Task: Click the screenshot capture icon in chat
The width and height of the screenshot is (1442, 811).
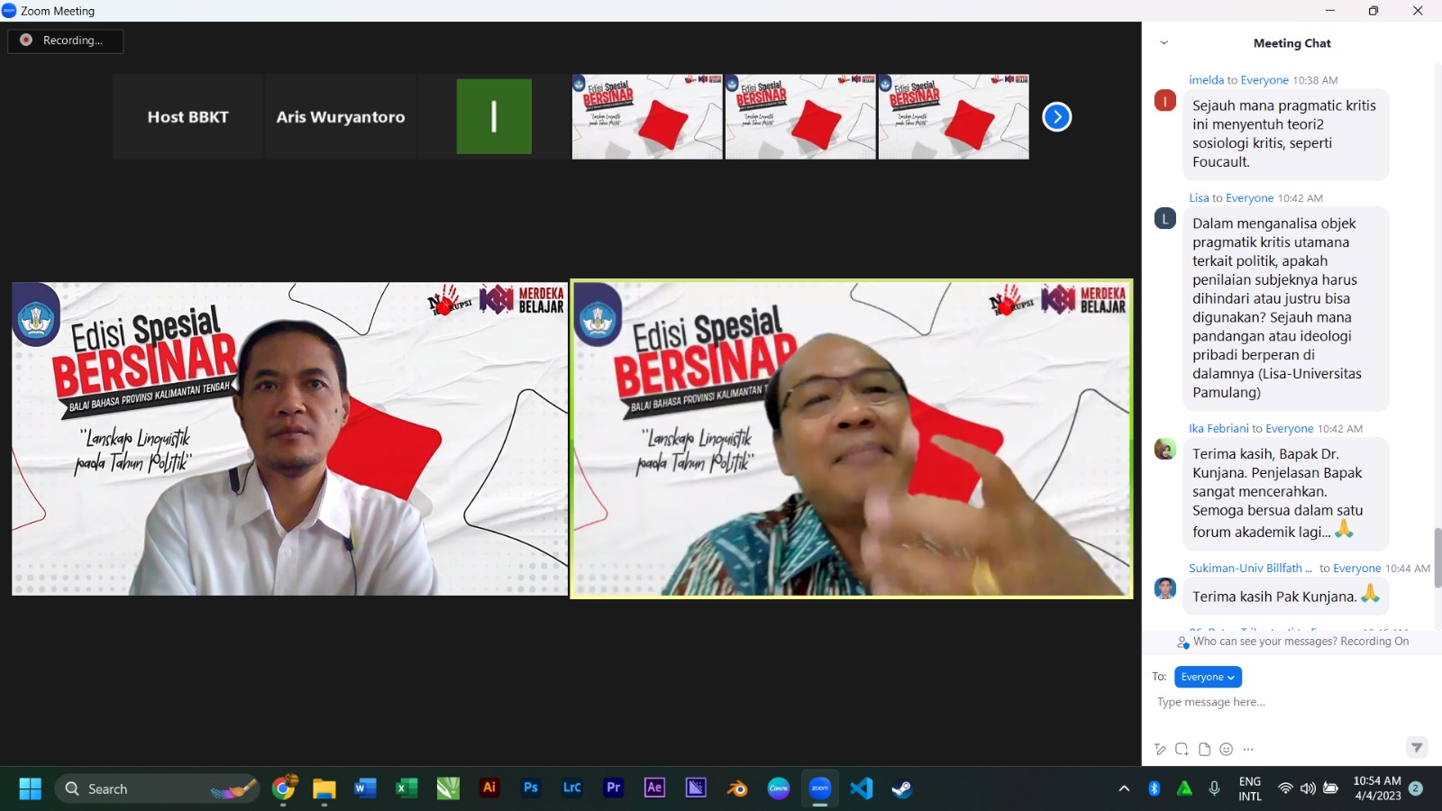Action: (1182, 749)
